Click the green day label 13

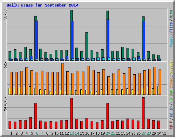[72, 133]
